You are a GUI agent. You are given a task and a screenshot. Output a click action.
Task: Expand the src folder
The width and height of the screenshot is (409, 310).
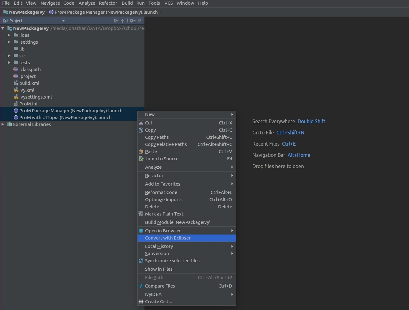pos(9,56)
